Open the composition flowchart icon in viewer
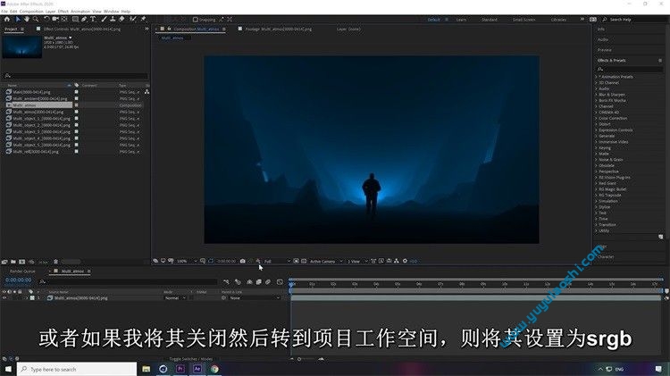 397,261
